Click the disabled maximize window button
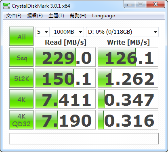Screen dimensions: 168x152 click(141, 4)
